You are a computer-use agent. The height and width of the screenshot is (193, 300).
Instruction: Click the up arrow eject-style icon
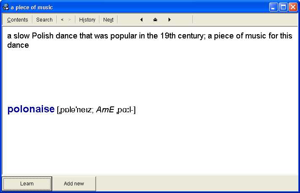click(155, 20)
